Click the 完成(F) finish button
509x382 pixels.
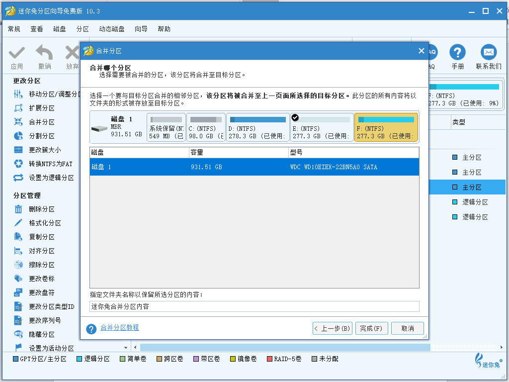pyautogui.click(x=371, y=328)
